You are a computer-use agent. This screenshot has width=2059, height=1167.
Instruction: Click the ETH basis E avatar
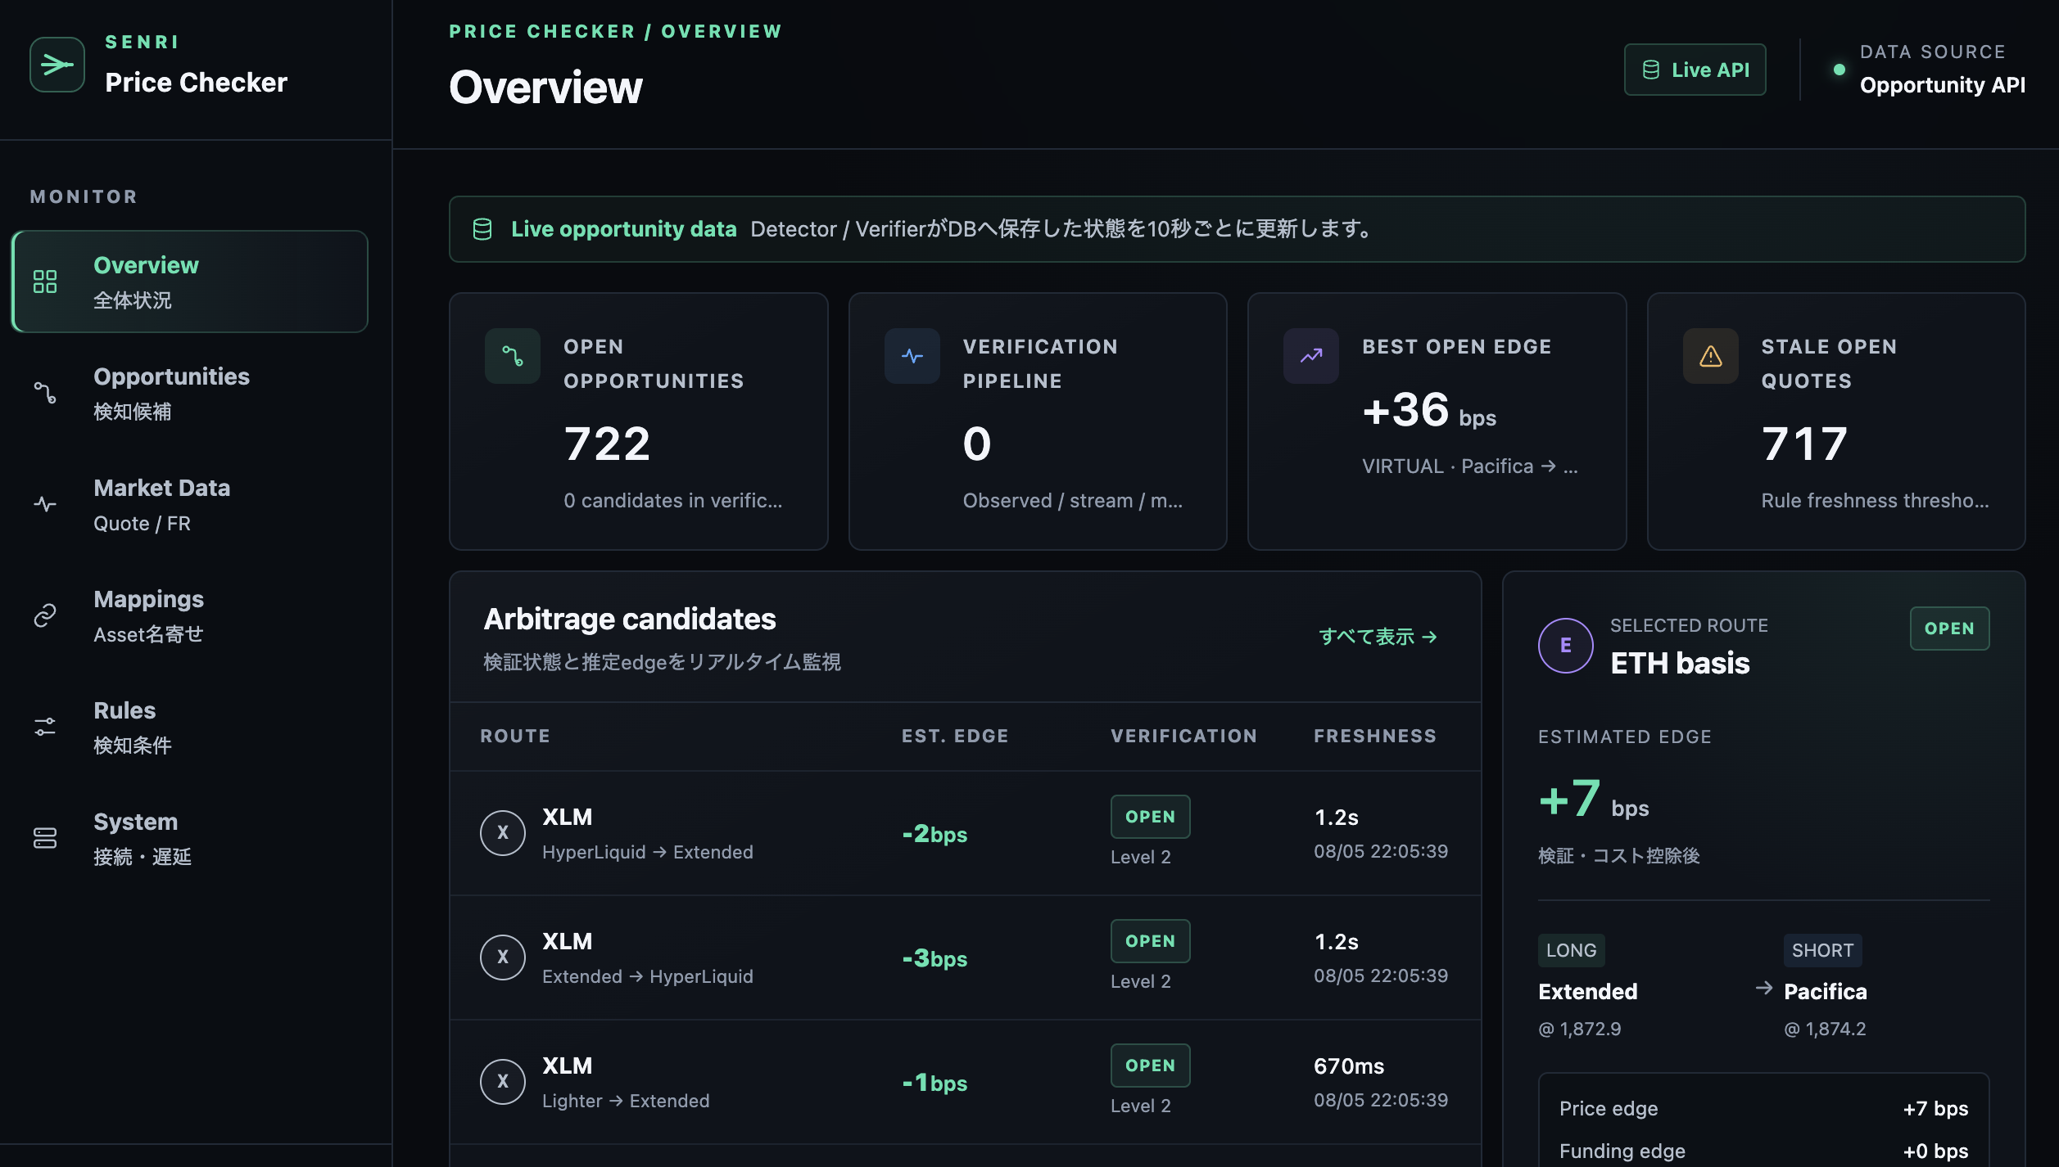(x=1565, y=645)
